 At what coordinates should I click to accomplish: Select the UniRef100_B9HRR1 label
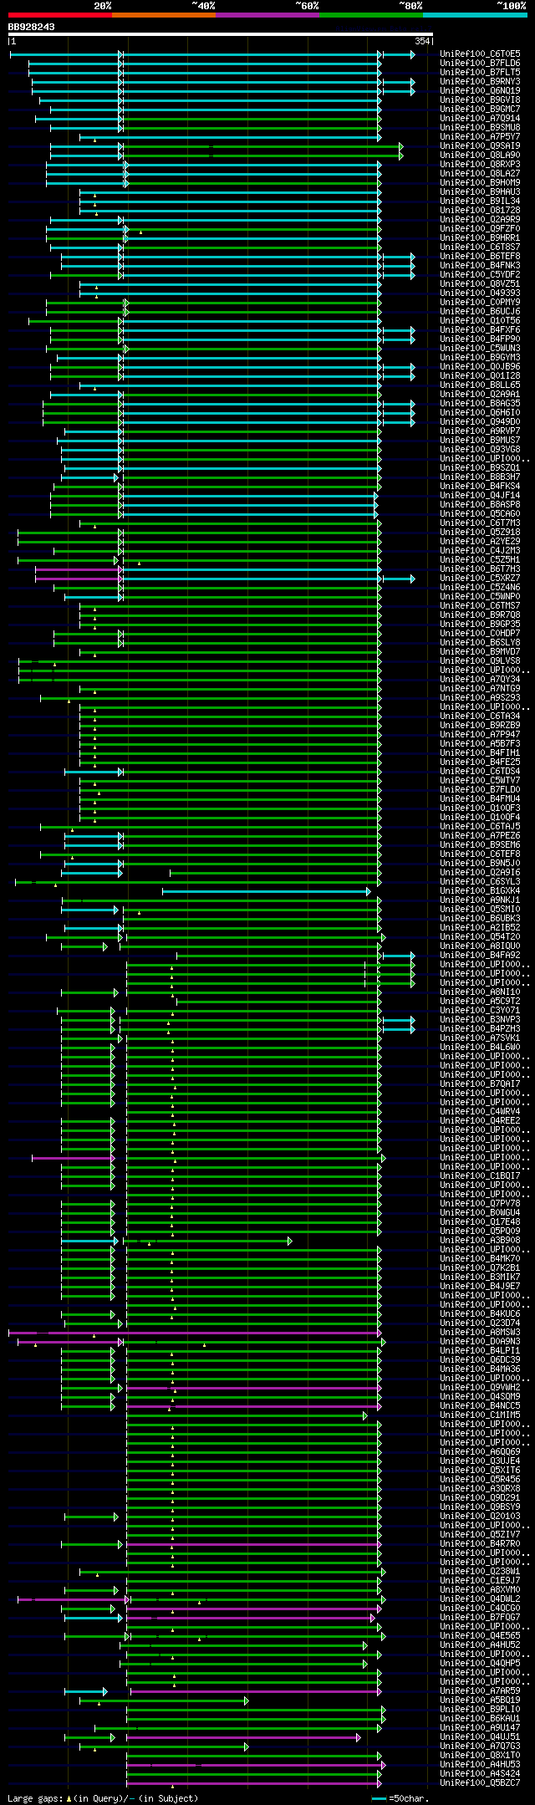480,237
